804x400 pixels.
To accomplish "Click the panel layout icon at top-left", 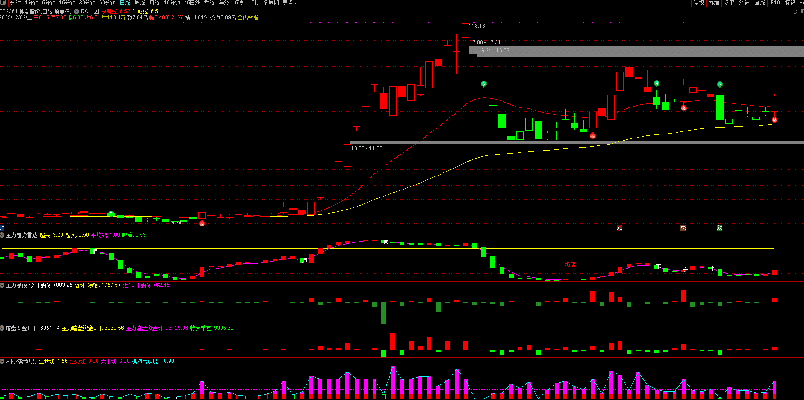I will point(3,3).
